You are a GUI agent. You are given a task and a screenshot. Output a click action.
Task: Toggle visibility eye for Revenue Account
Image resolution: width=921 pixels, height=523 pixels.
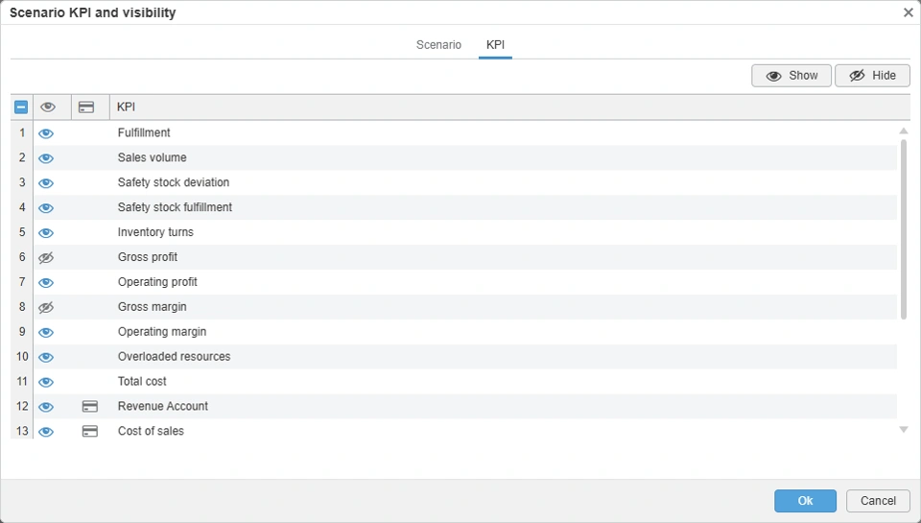click(x=46, y=407)
